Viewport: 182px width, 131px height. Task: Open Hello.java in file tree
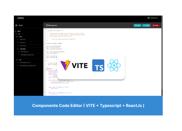23,39
